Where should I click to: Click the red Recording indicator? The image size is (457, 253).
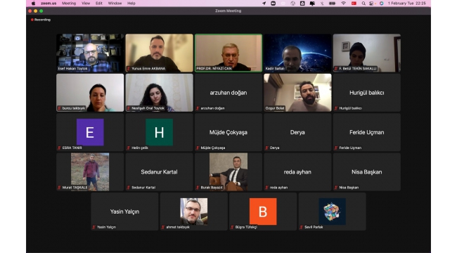(x=41, y=20)
